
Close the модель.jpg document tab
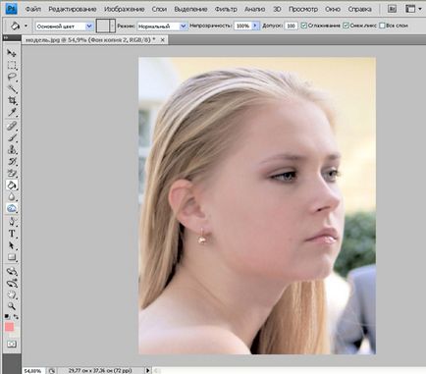(162, 40)
